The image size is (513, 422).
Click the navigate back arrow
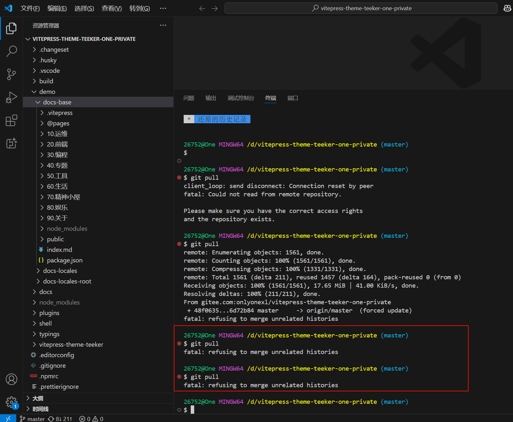click(x=202, y=8)
